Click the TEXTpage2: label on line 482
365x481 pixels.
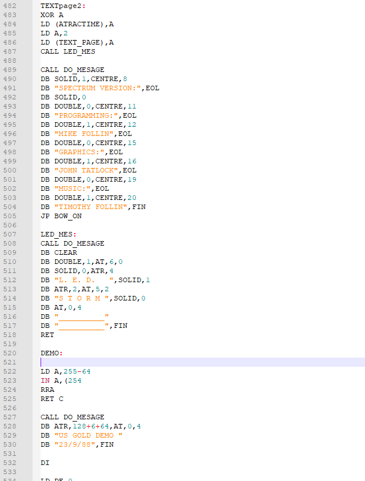(63, 6)
